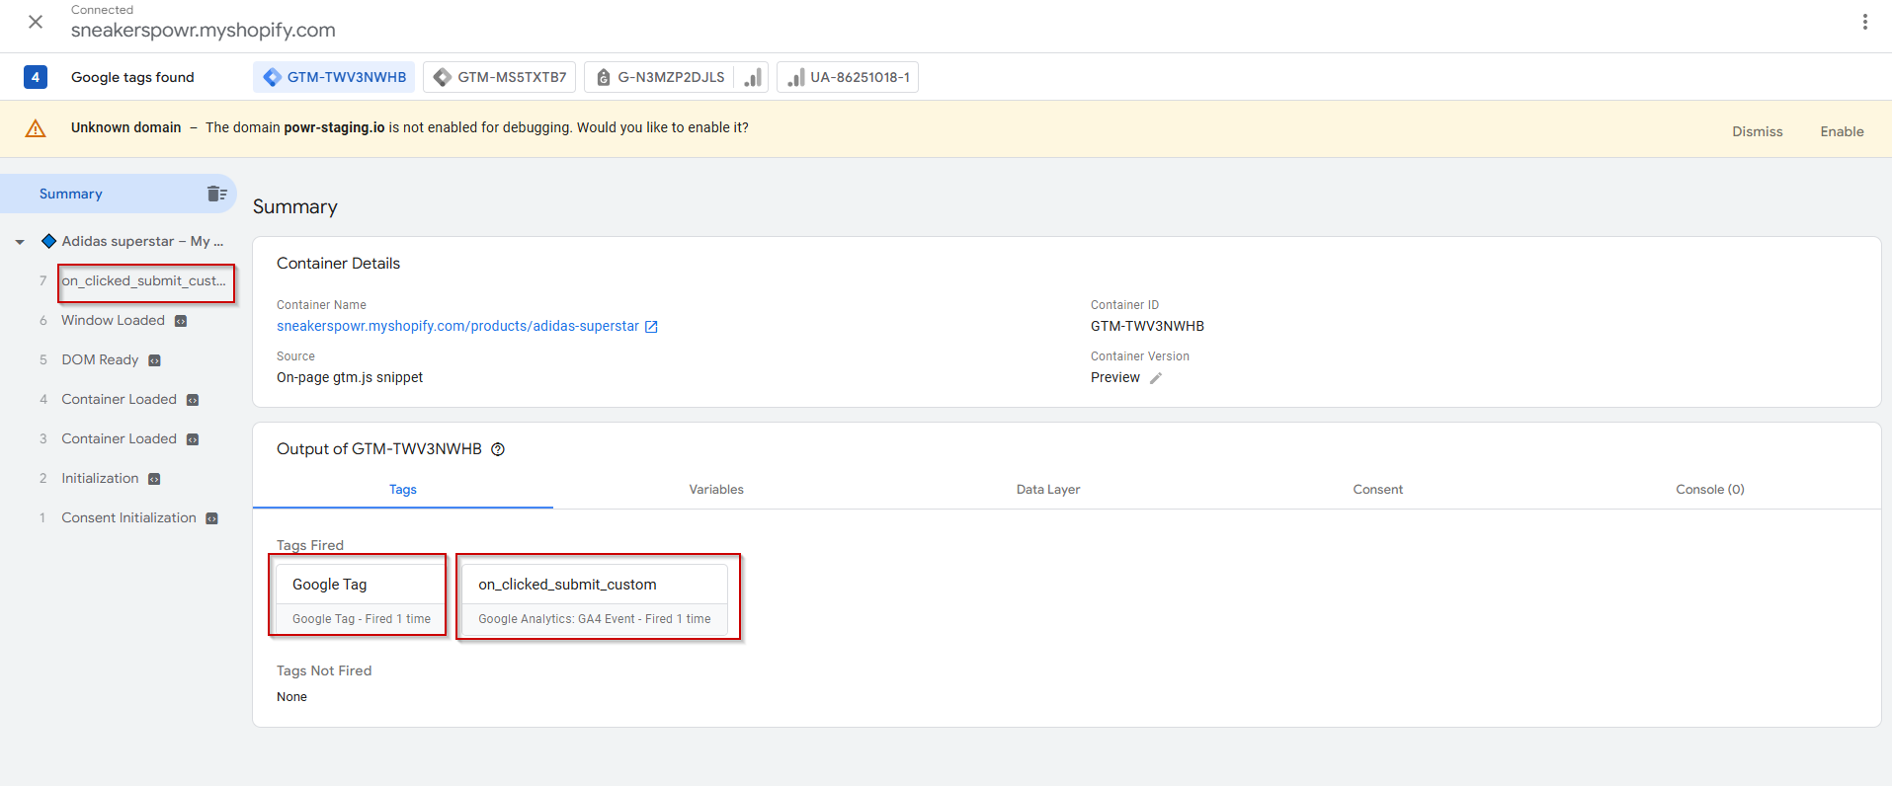Click analytics bar icon beside G-N3MZP2DJLS
The image size is (1892, 786).
[752, 77]
